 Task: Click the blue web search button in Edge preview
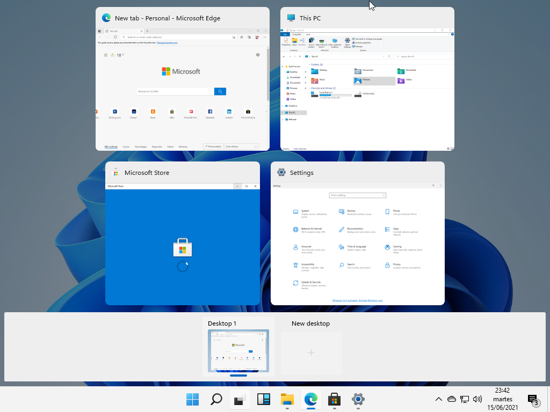pos(220,91)
